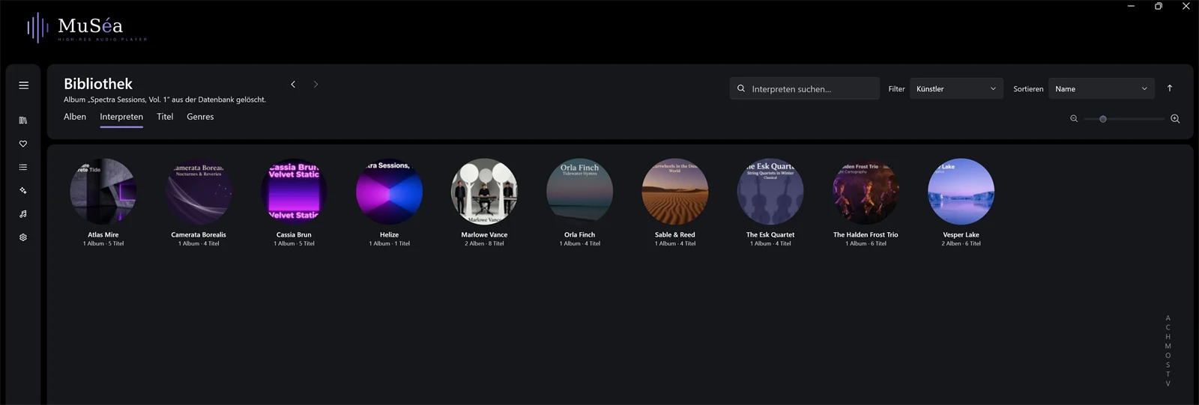Open the hamburger menu in sidebar
Viewport: 1199px width, 405px height.
[x=23, y=85]
